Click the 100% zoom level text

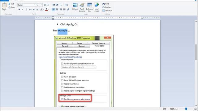tap(172, 109)
